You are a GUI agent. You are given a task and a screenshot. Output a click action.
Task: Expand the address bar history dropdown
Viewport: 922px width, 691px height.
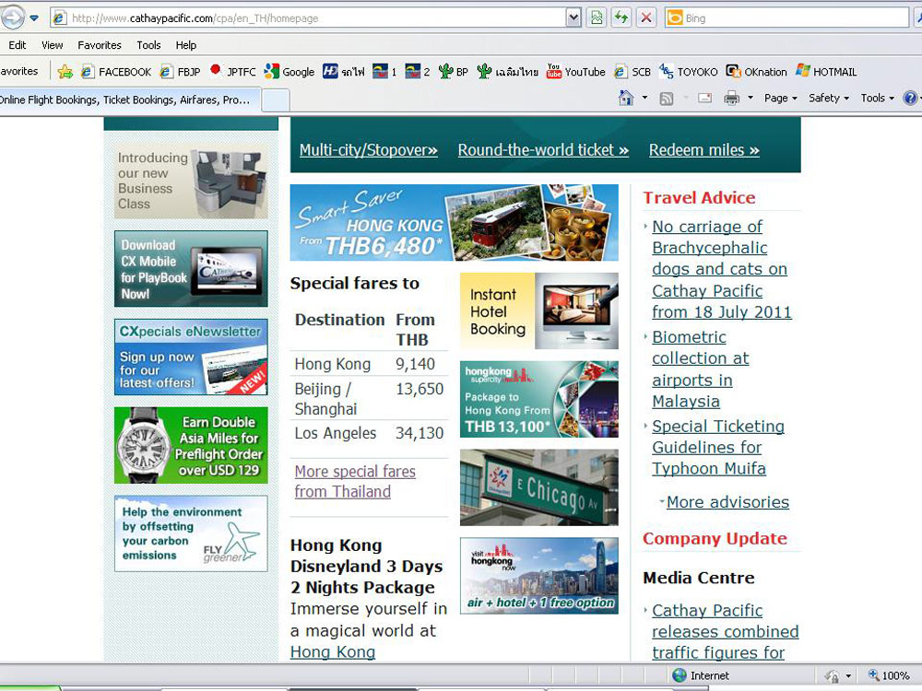(x=573, y=18)
